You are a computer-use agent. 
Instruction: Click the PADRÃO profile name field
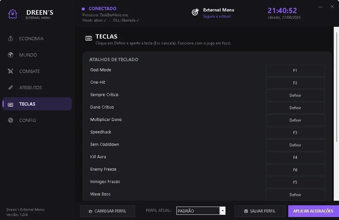coord(198,211)
